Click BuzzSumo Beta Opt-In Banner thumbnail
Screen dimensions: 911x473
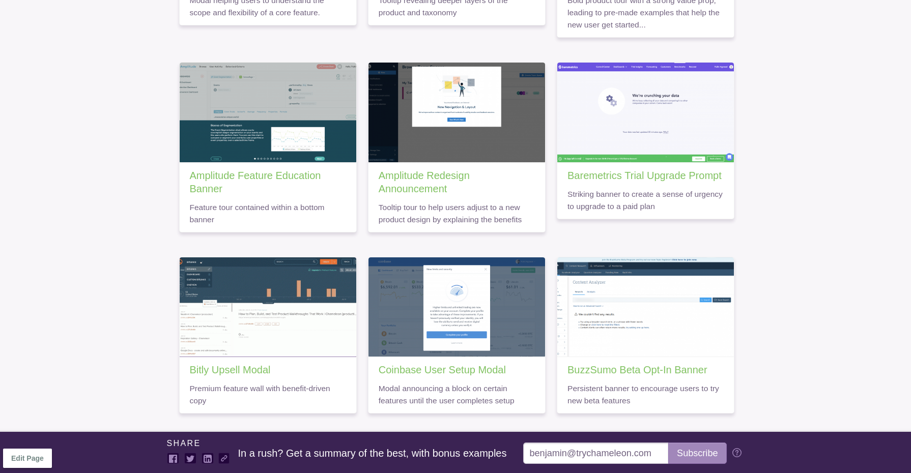645,307
